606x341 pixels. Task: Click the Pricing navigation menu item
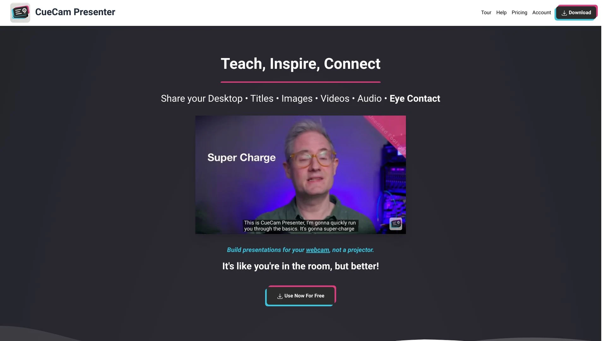tap(520, 13)
